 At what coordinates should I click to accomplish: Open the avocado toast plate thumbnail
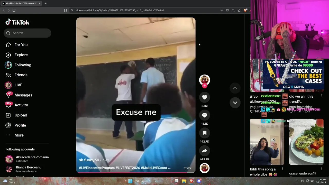306,142
